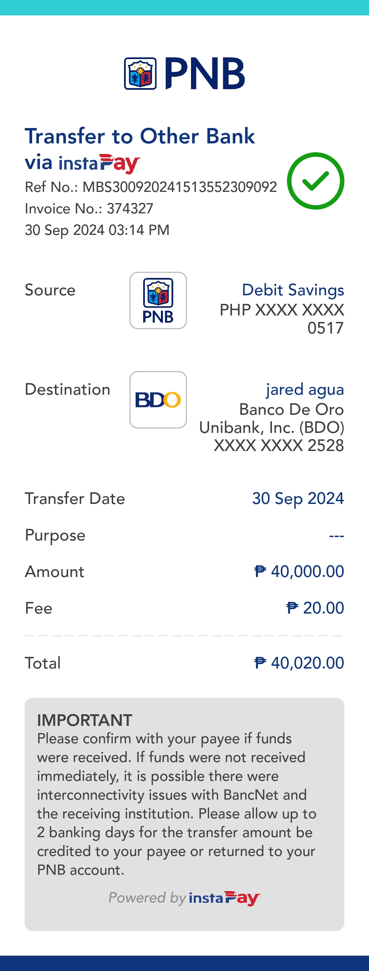This screenshot has height=971, width=369.
Task: Click the transfer date value 30 Sep 2024
Action: (298, 499)
